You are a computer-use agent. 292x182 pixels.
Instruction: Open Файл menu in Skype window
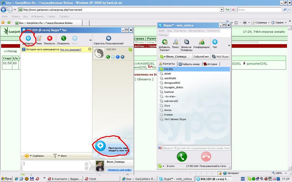(x=161, y=31)
